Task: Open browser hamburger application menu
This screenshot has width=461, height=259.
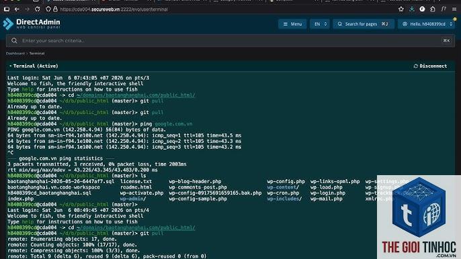Action: coord(454,9)
